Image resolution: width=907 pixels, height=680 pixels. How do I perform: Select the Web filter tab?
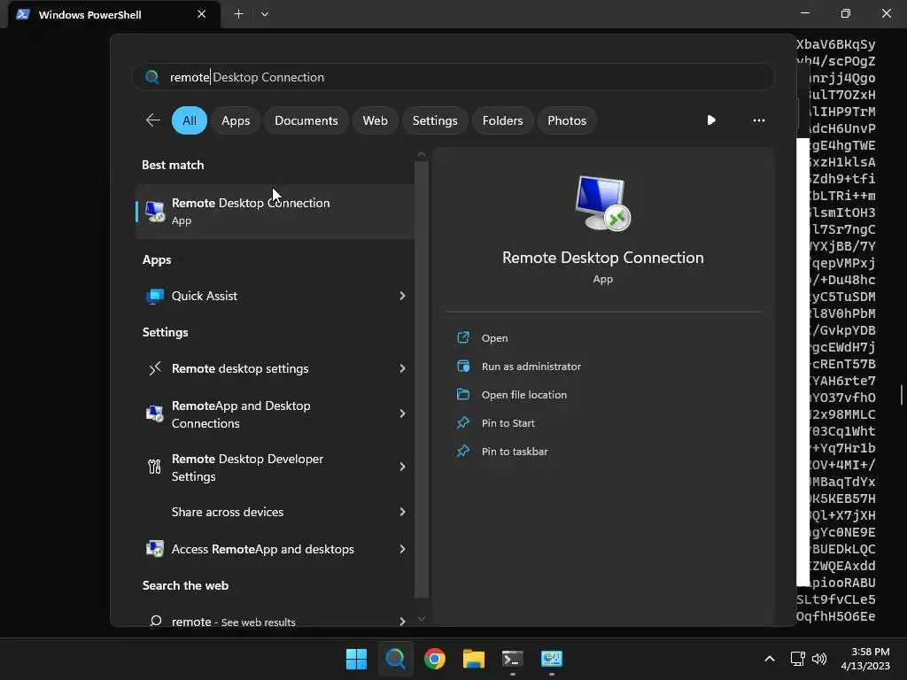click(375, 120)
